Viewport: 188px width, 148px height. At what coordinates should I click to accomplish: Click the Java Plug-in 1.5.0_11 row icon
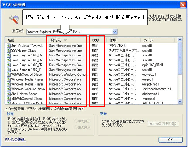[9, 70]
